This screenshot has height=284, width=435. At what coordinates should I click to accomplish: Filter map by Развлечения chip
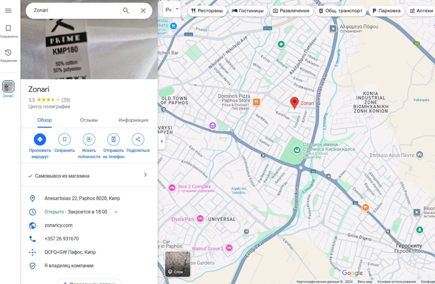[x=291, y=11]
